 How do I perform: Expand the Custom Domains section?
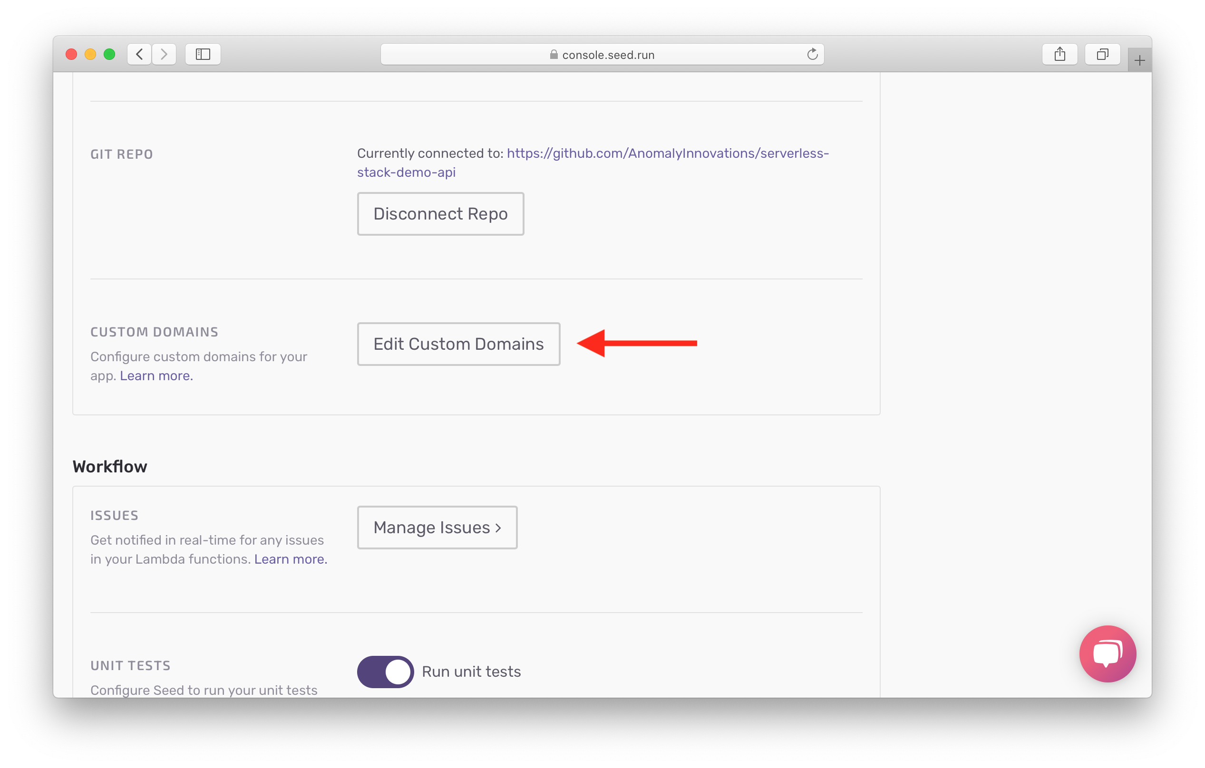tap(458, 343)
